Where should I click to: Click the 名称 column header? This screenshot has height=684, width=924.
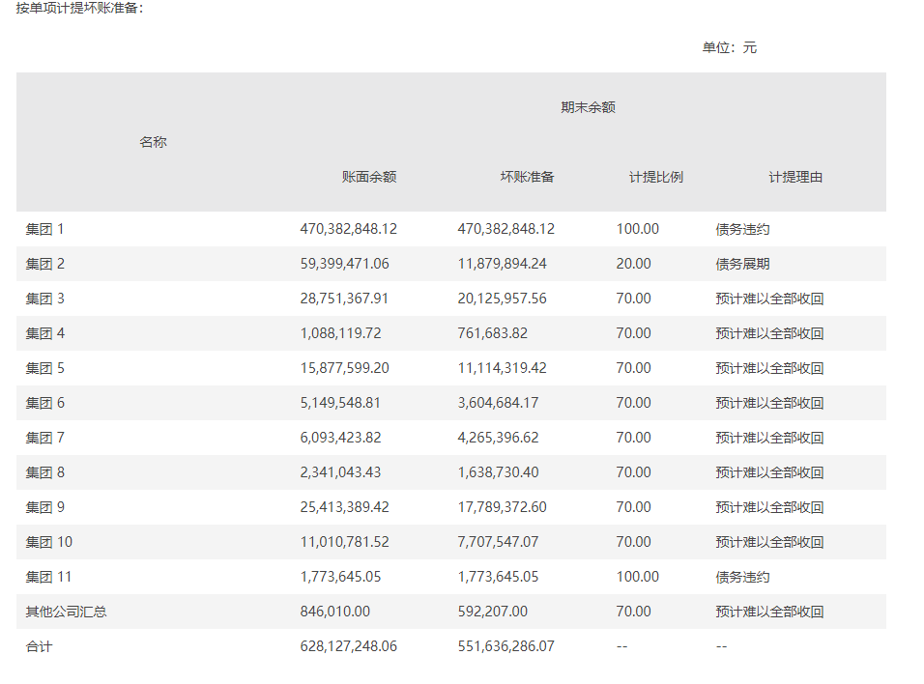pyautogui.click(x=153, y=142)
